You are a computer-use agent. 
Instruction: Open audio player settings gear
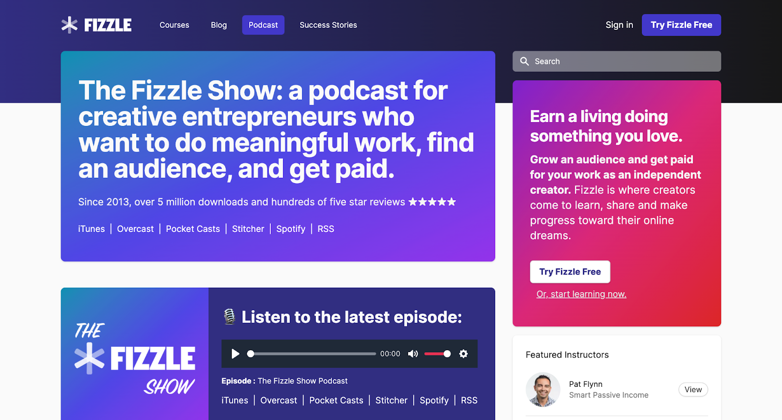coord(463,354)
